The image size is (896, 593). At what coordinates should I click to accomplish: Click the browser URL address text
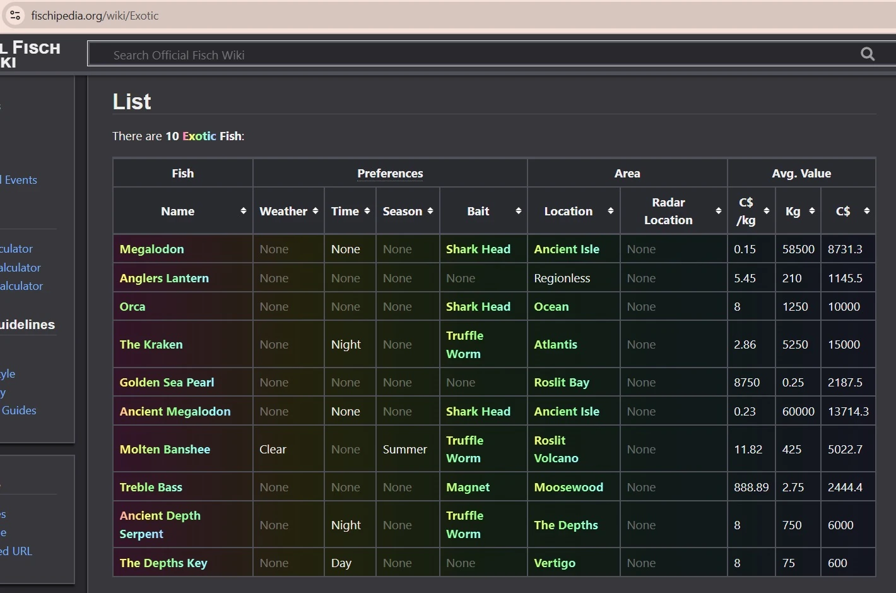[95, 16]
